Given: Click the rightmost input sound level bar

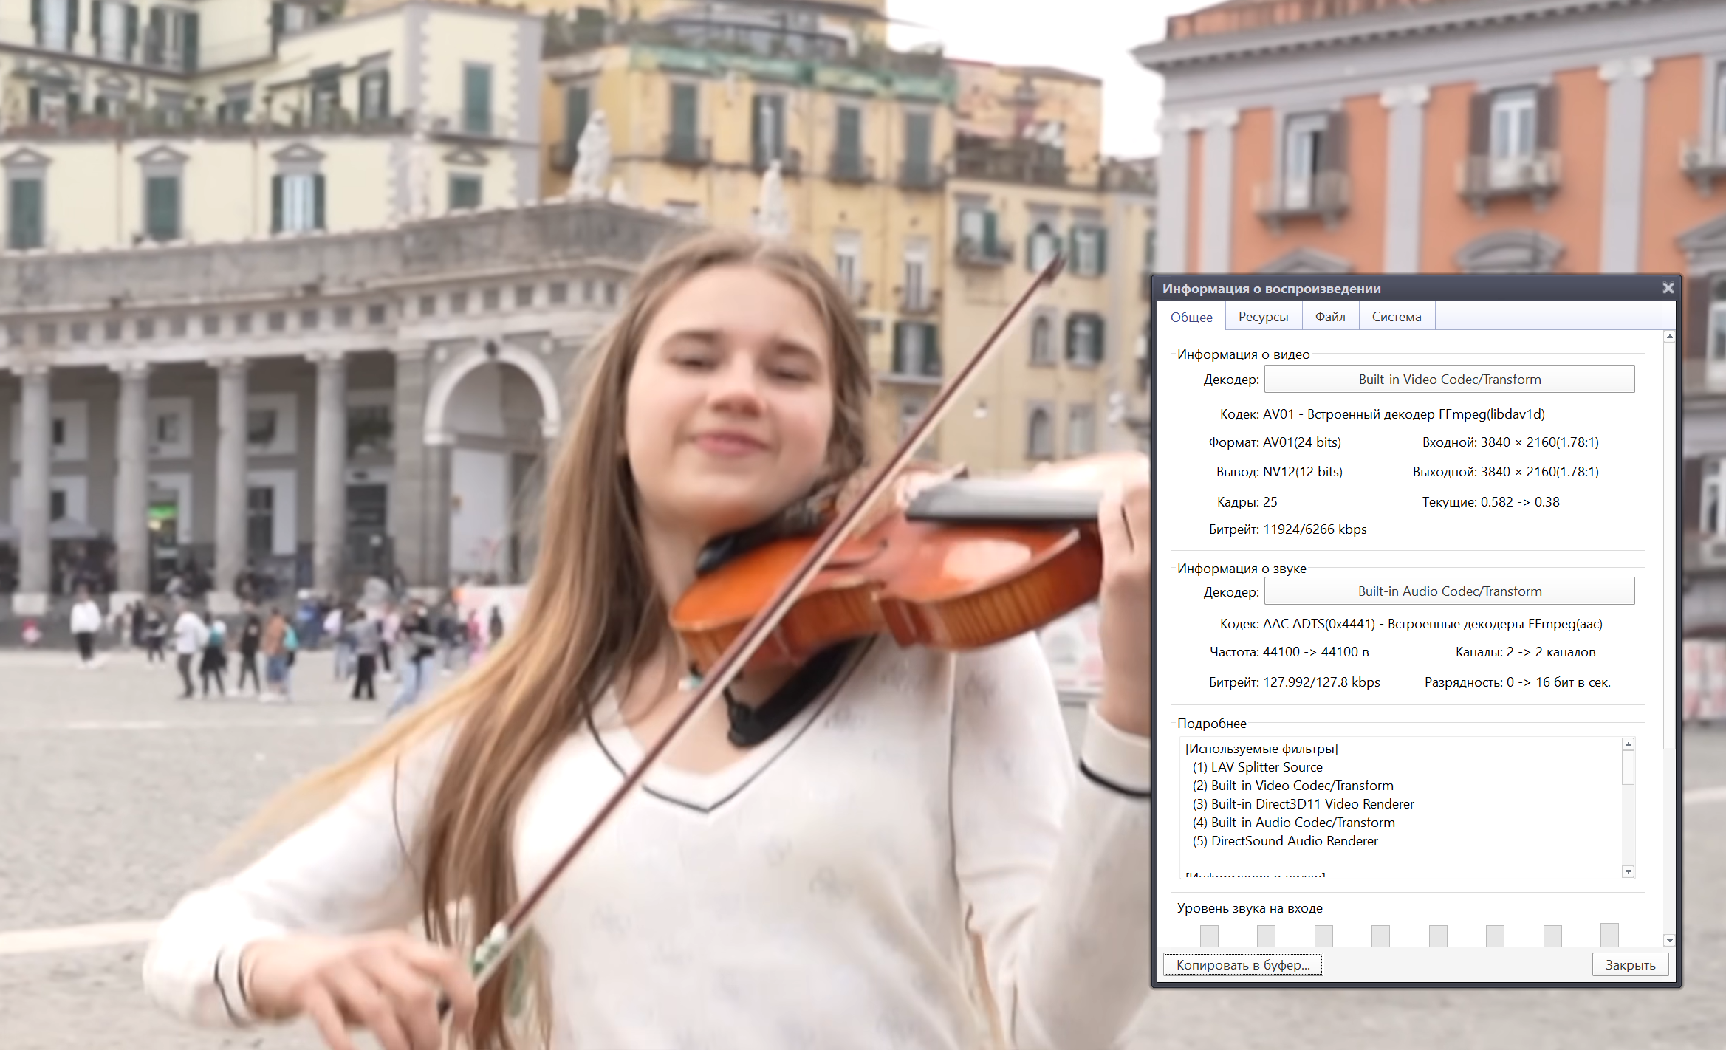Looking at the screenshot, I should click(1609, 935).
